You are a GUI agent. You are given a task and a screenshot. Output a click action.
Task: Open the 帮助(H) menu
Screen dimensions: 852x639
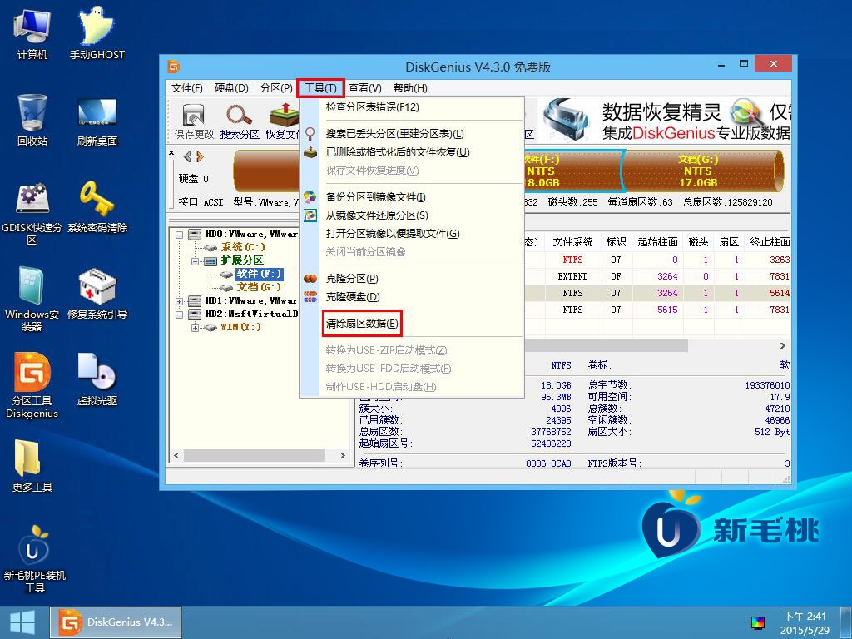click(x=410, y=88)
